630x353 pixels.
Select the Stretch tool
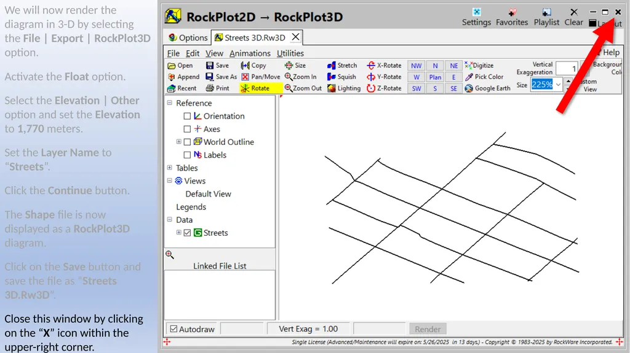tap(342, 66)
